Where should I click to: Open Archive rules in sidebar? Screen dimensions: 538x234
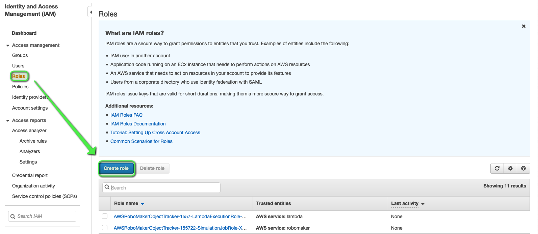point(33,141)
